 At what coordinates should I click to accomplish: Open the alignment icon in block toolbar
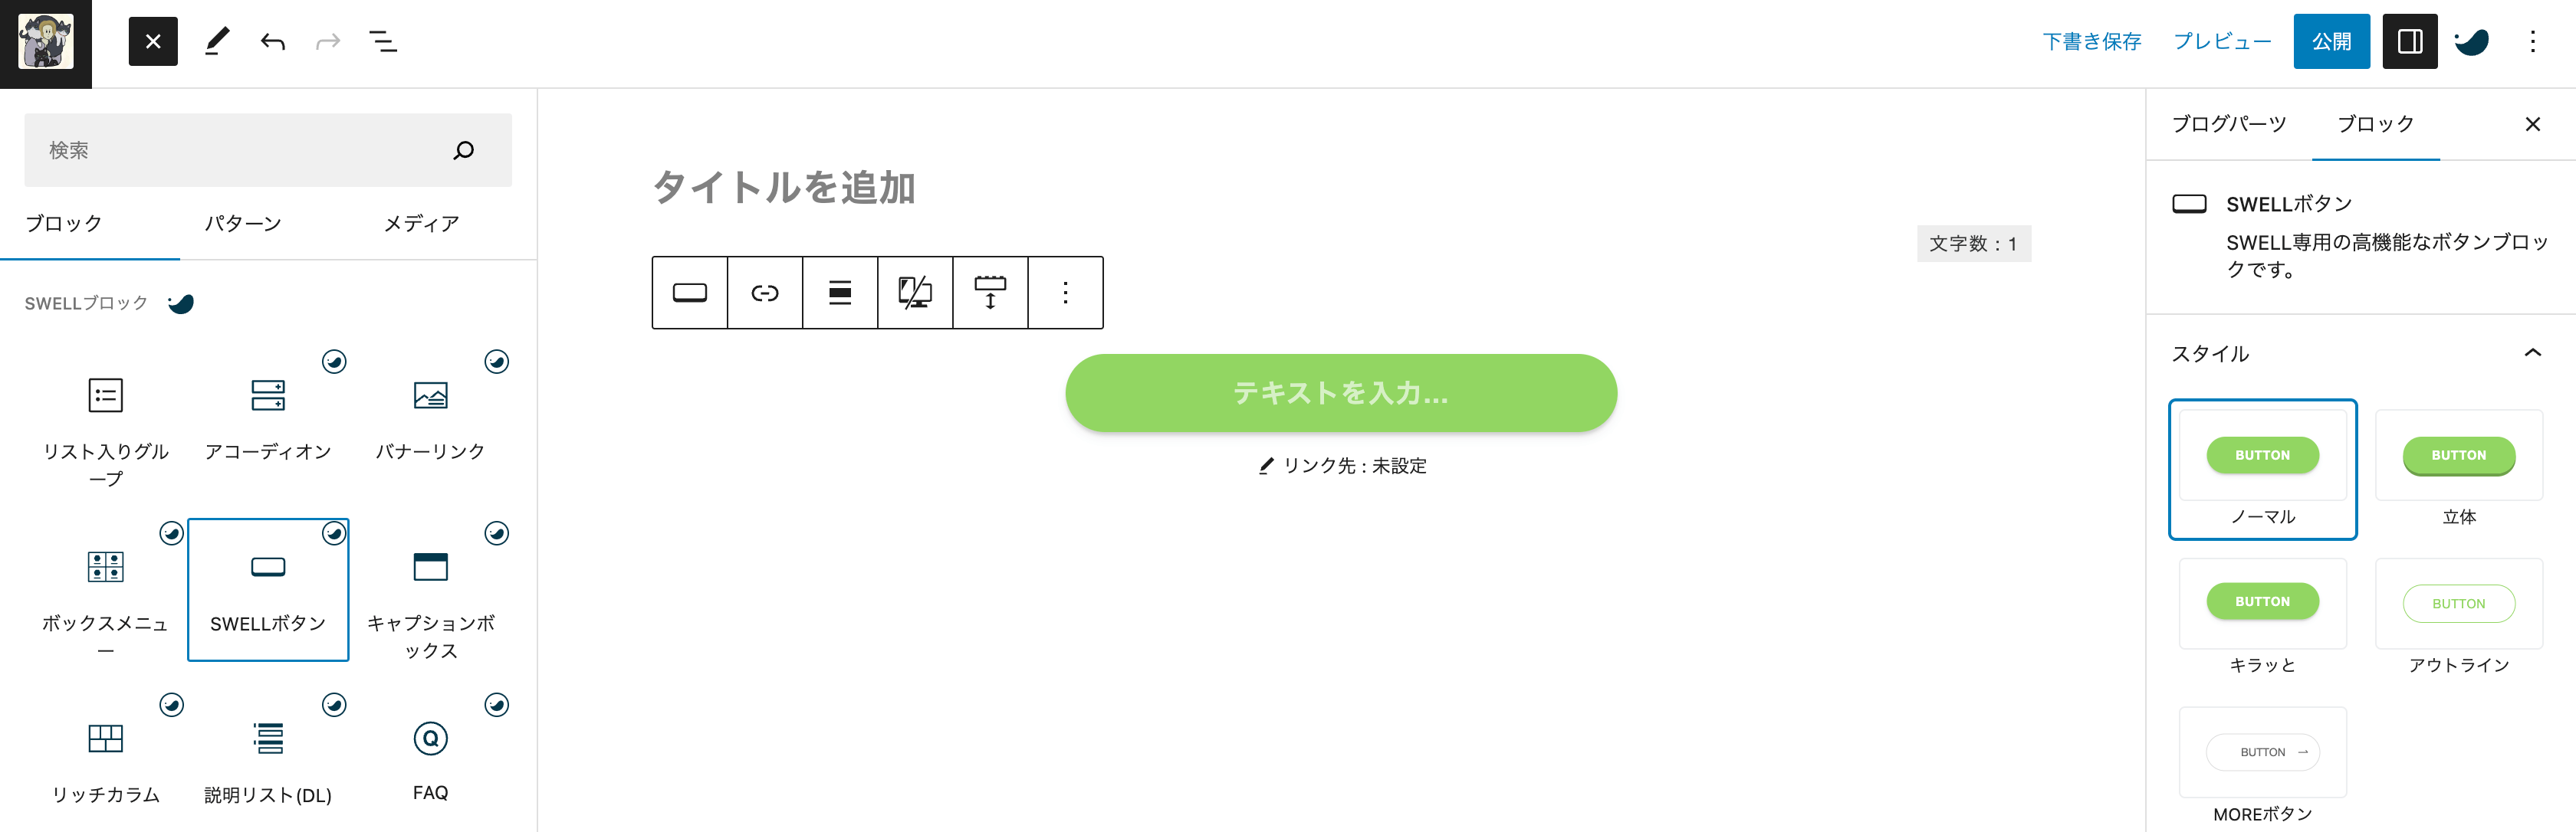pos(840,293)
